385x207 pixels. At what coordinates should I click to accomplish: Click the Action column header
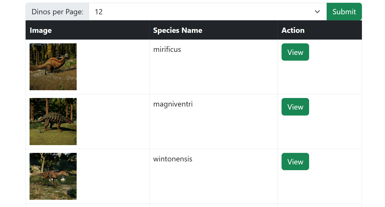click(293, 30)
